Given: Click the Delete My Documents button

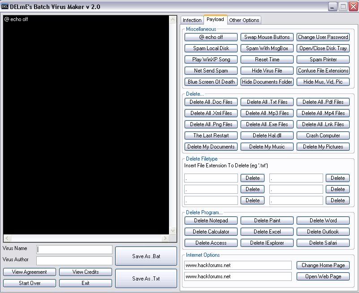Looking at the screenshot, I should (211, 147).
